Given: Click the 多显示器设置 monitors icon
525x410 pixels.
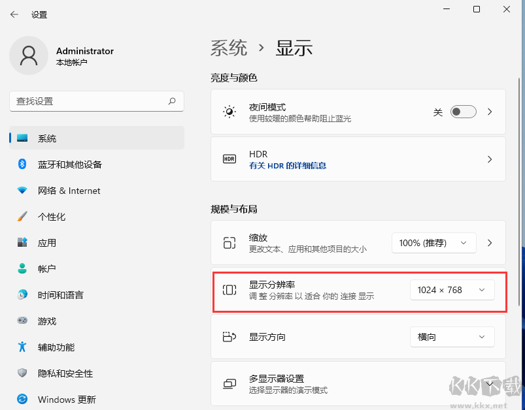Looking at the screenshot, I should coord(229,384).
